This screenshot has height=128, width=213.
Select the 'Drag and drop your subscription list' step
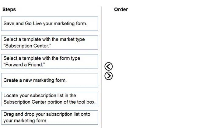click(49, 117)
